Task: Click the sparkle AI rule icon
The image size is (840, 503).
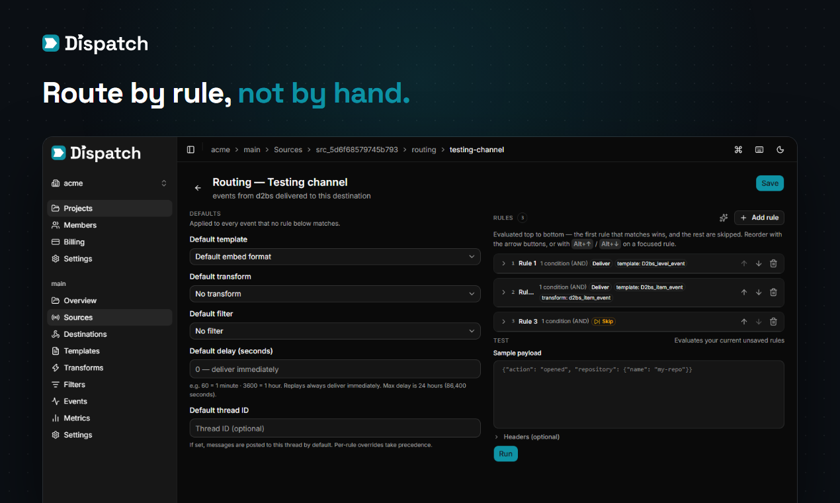Action: pos(724,218)
